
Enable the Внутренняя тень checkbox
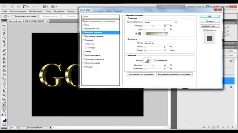coord(84,28)
